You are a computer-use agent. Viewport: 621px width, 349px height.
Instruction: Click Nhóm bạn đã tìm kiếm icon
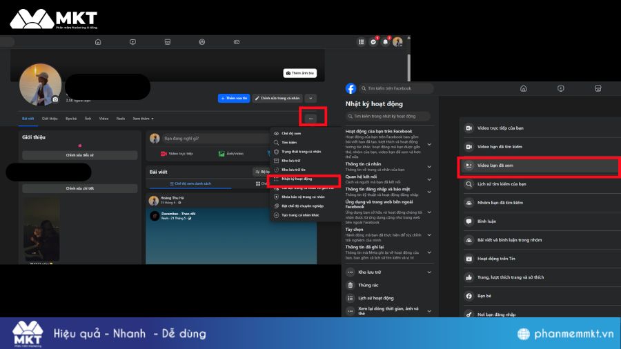[x=469, y=203]
